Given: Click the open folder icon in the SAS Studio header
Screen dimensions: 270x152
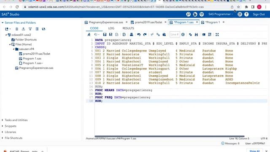Looking at the screenshot, I should 195,14.
